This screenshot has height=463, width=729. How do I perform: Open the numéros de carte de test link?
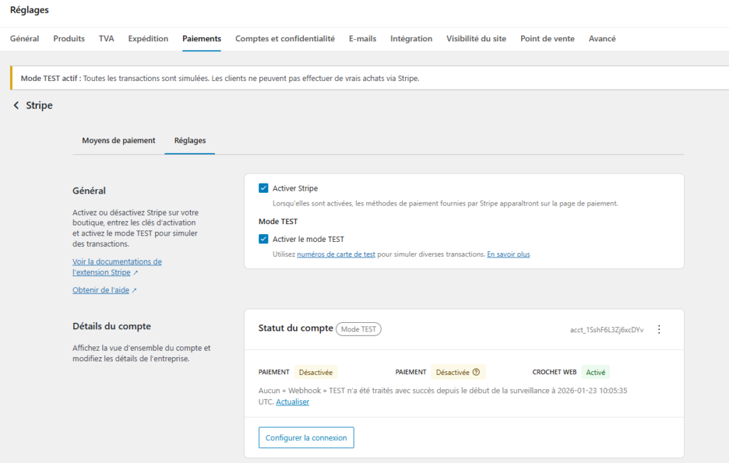pyautogui.click(x=336, y=254)
